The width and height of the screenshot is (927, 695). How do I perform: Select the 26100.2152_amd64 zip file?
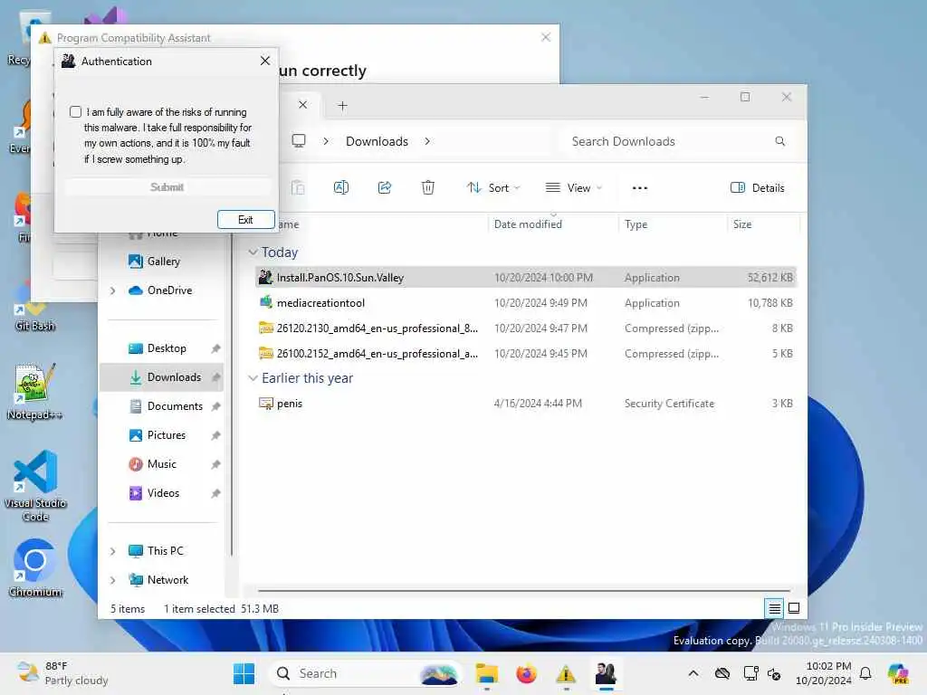point(526,354)
